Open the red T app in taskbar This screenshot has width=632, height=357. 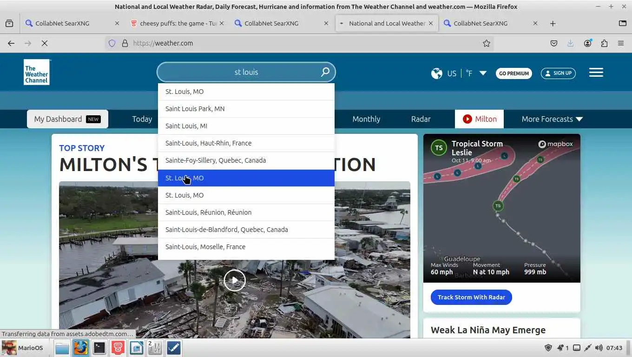[118, 348]
